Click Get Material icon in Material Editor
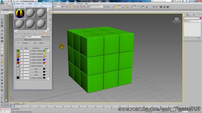Image resolution: width=202 pixels, height=113 pixels. [x=16, y=34]
